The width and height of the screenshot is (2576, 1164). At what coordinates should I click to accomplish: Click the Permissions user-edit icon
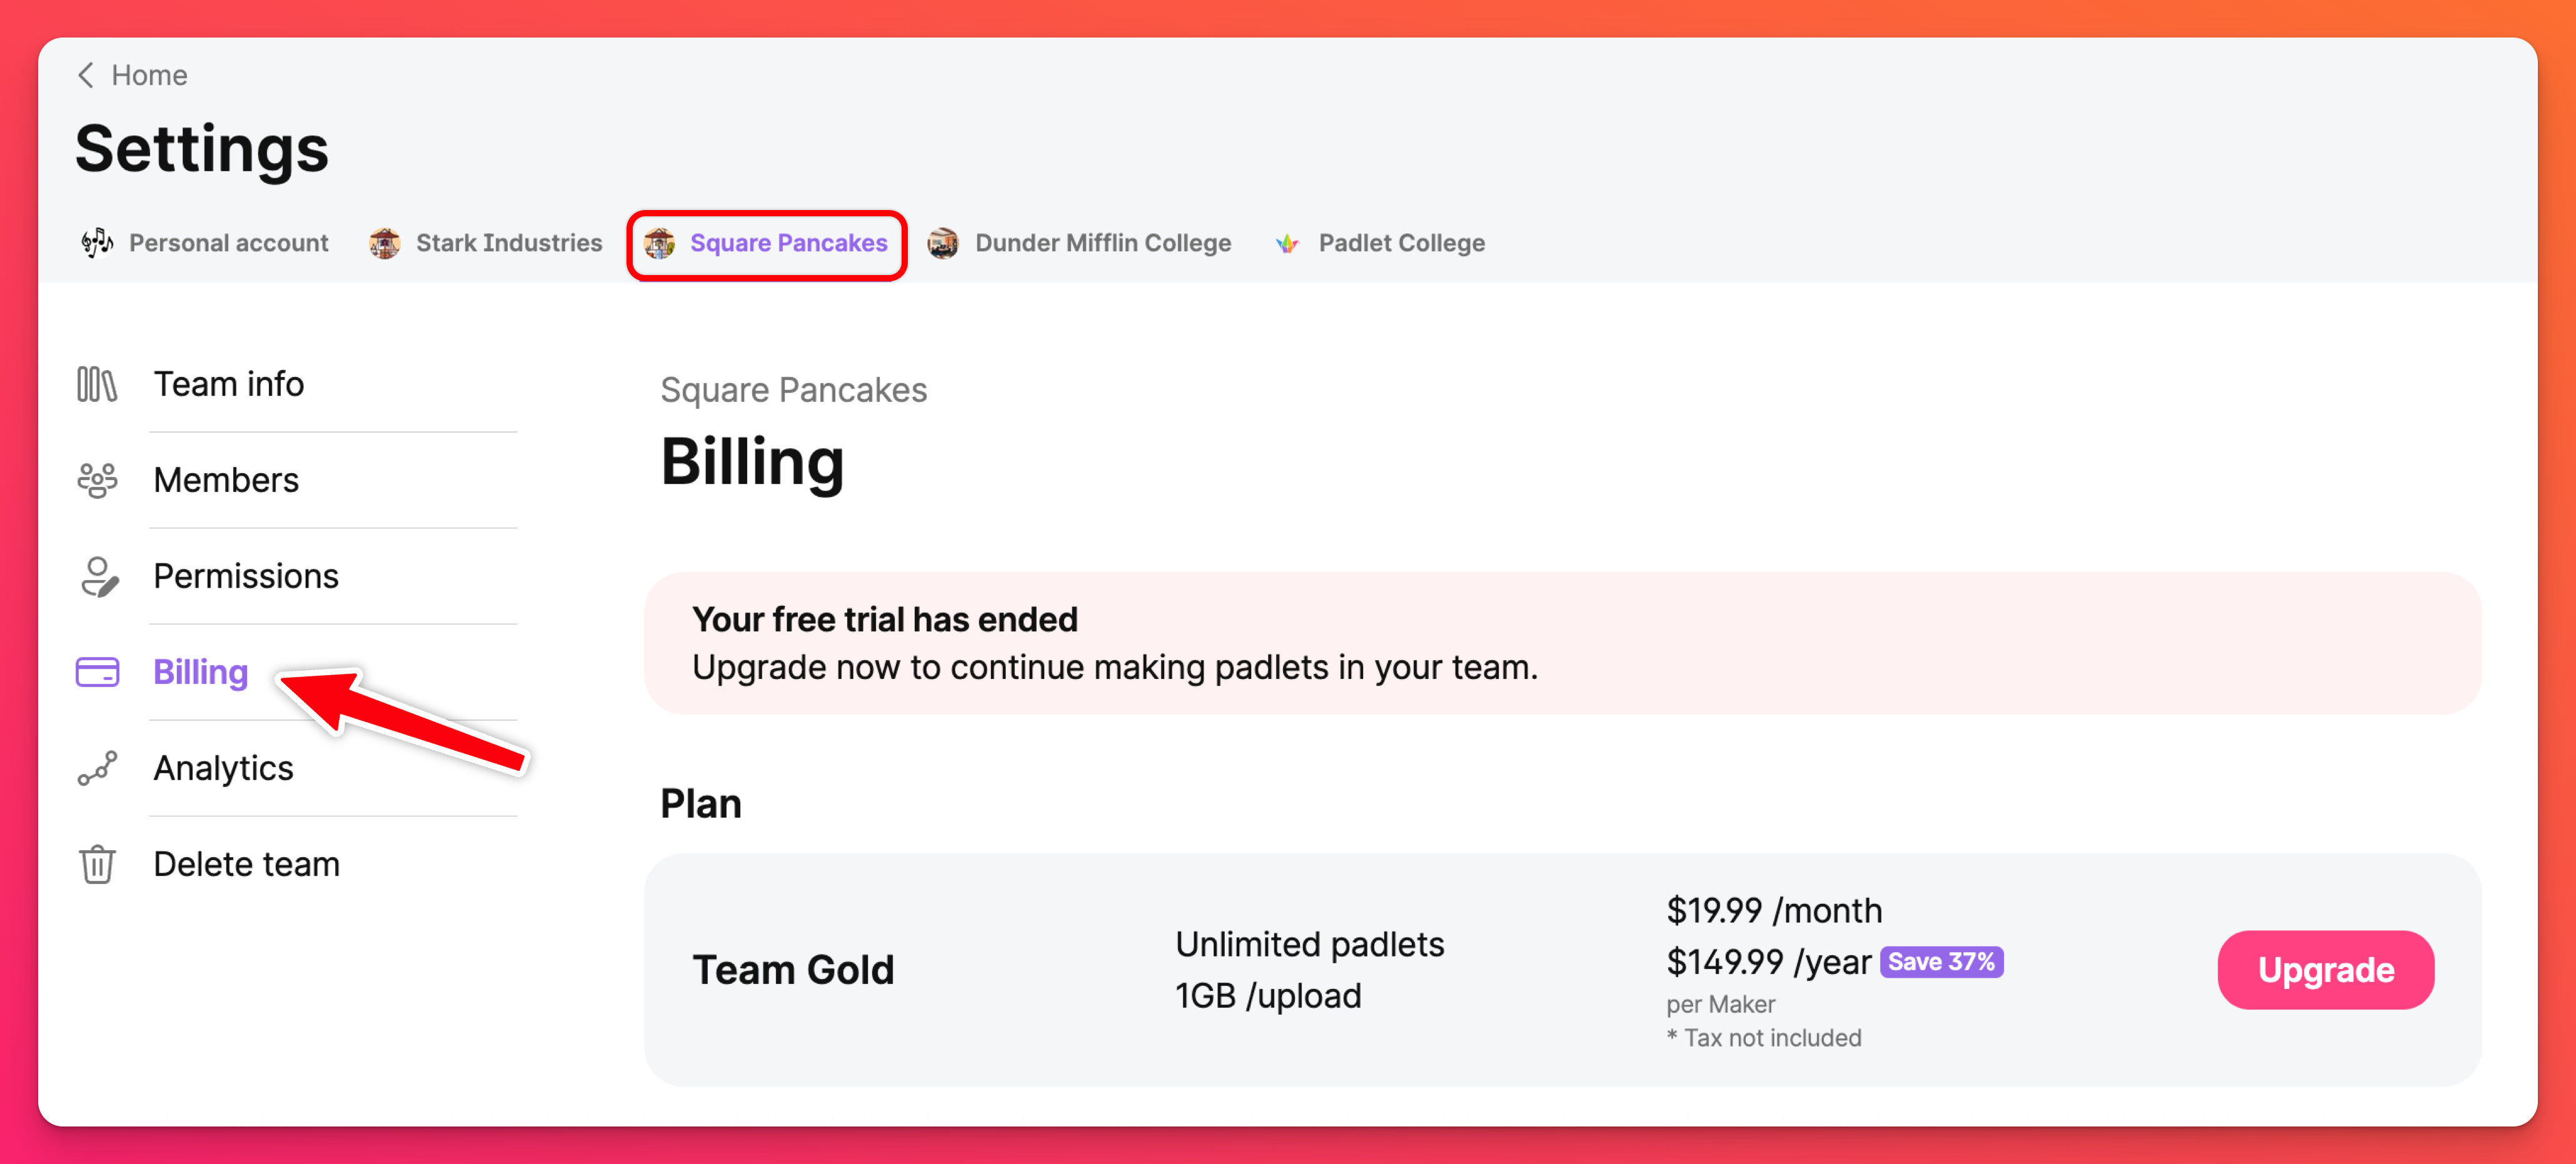(99, 576)
